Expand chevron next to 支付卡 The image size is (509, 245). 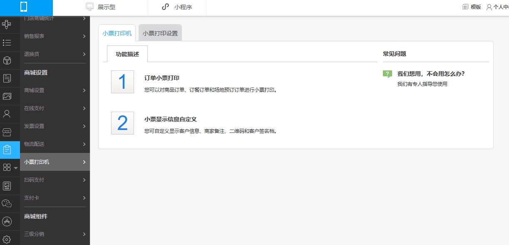click(x=84, y=198)
